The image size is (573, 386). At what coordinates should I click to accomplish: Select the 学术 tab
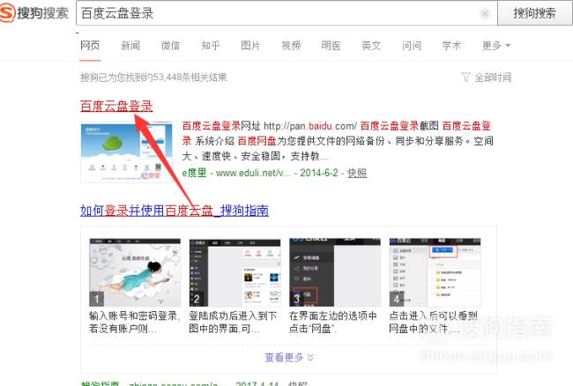coord(451,46)
